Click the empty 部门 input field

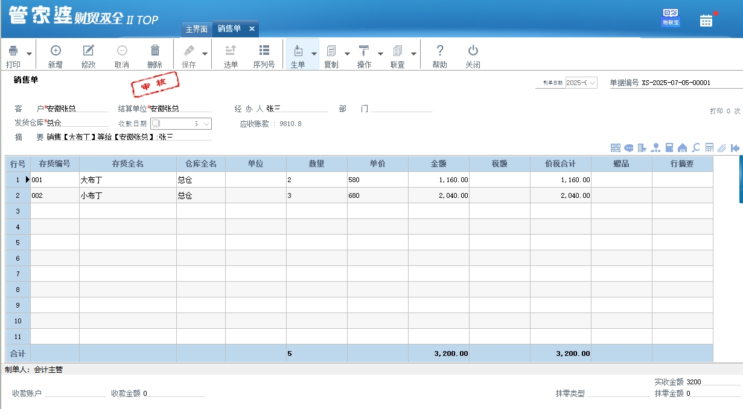[401, 109]
